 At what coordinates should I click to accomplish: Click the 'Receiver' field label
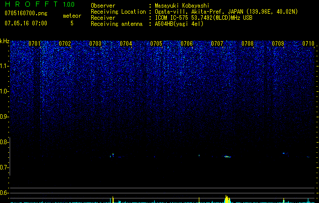tap(103, 18)
